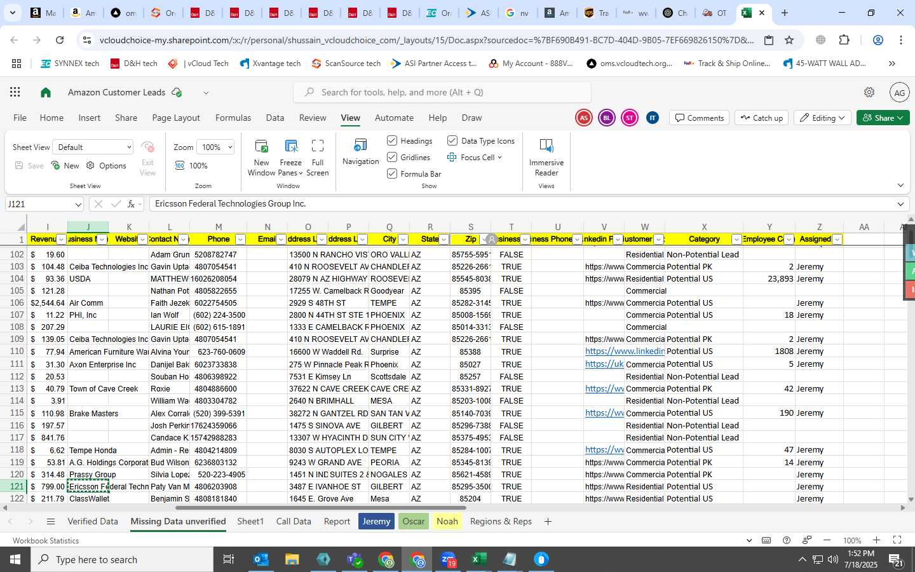Viewport: 915px width, 572px height.
Task: Open the State column filter dropdown
Action: pos(444,240)
